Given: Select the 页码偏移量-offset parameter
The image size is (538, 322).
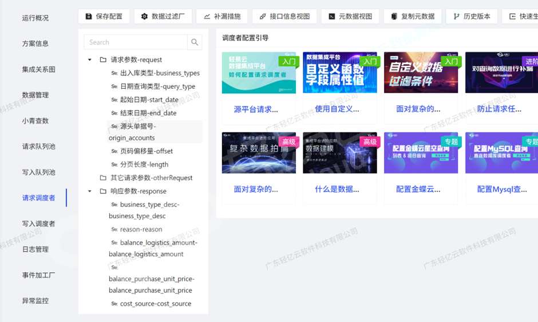Looking at the screenshot, I should [x=146, y=151].
